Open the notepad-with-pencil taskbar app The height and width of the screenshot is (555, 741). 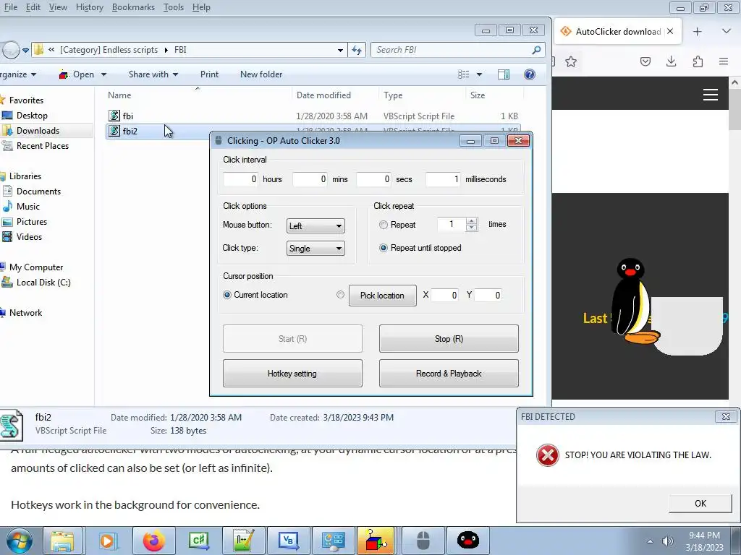pos(243,541)
